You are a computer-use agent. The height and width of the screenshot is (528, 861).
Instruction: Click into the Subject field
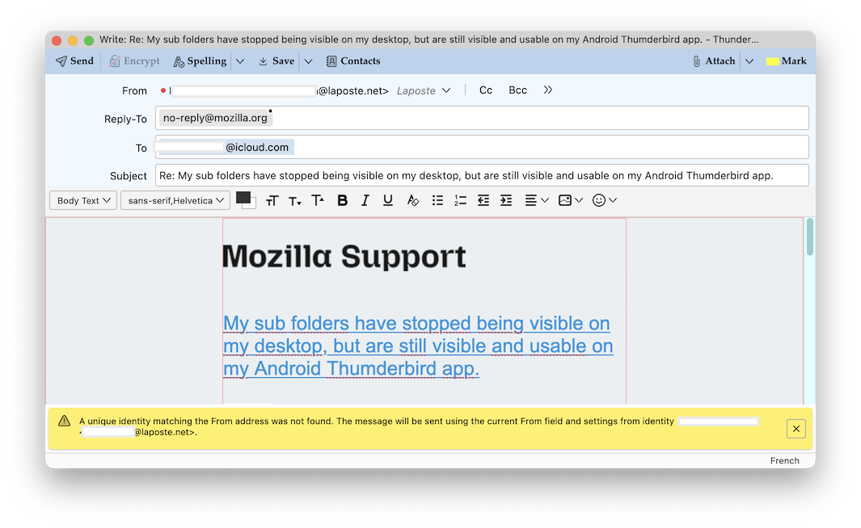(482, 175)
